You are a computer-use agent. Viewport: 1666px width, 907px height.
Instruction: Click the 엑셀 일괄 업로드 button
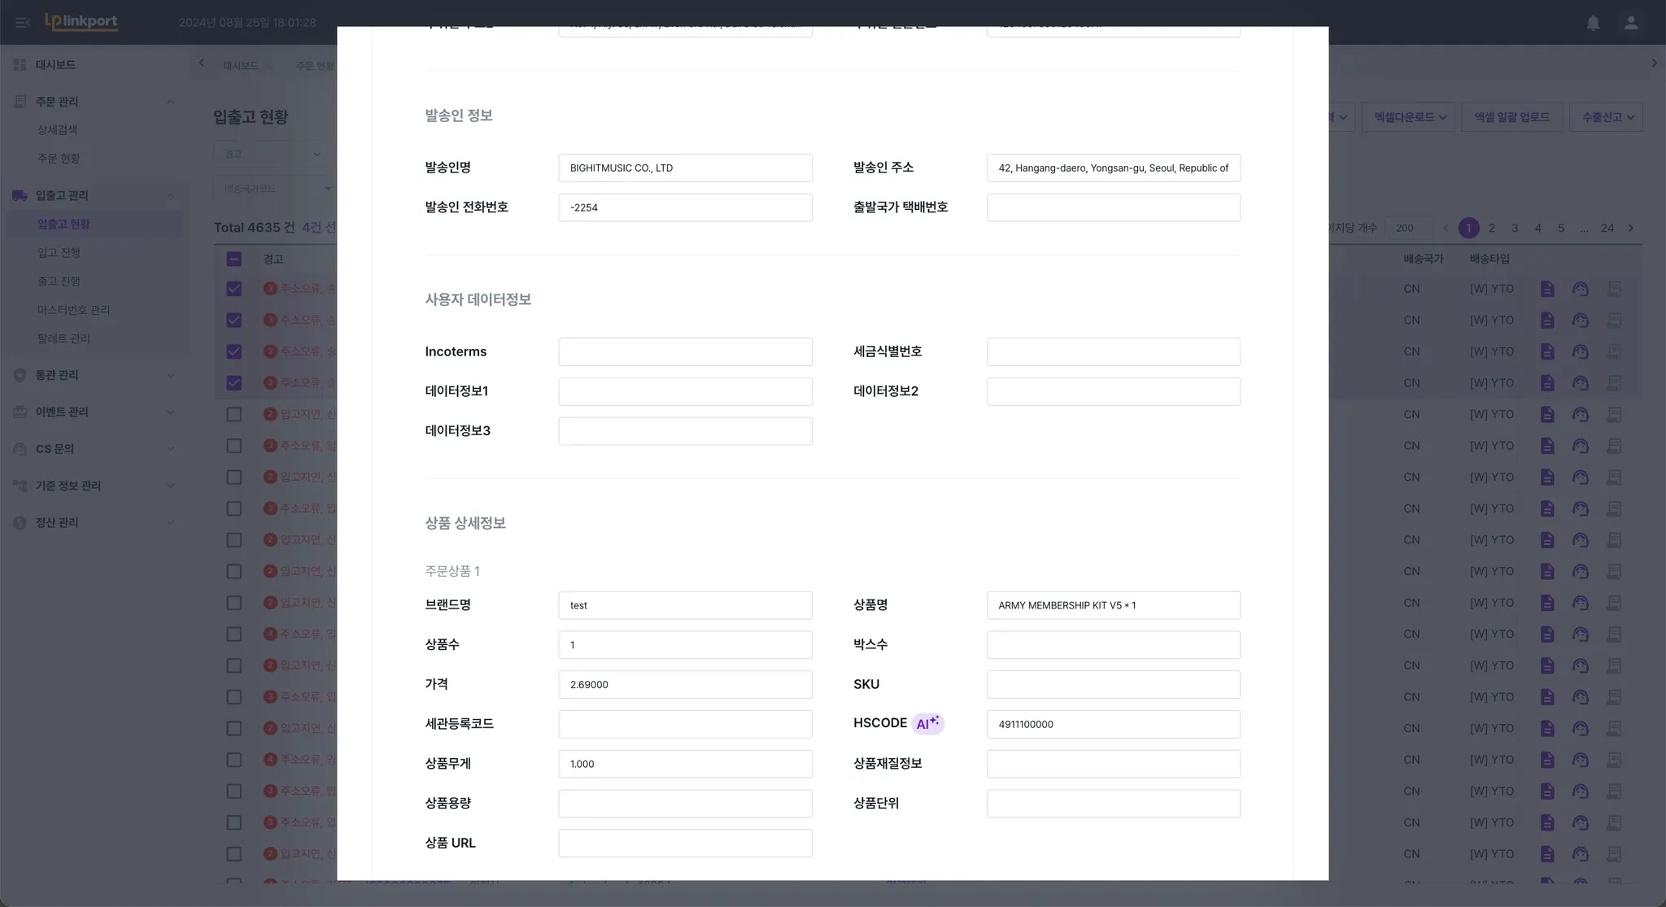point(1511,117)
